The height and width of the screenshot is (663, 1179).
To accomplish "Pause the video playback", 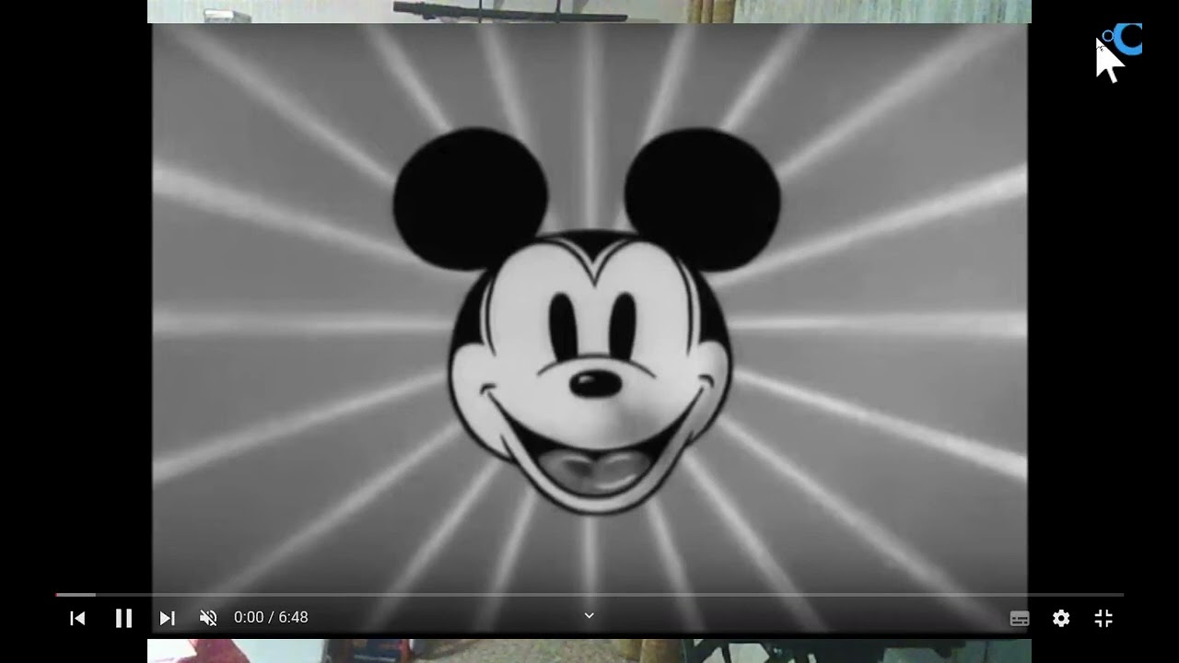I will 123,618.
